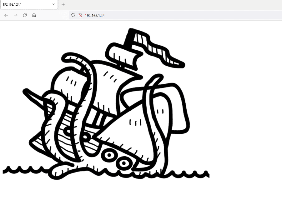The width and height of the screenshot is (282, 215).
Task: Go to the Home page
Action: tap(34, 15)
